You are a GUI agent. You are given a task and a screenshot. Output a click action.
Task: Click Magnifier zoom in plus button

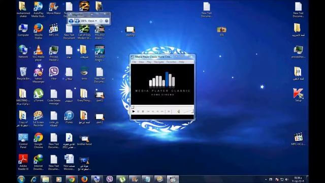77,21
